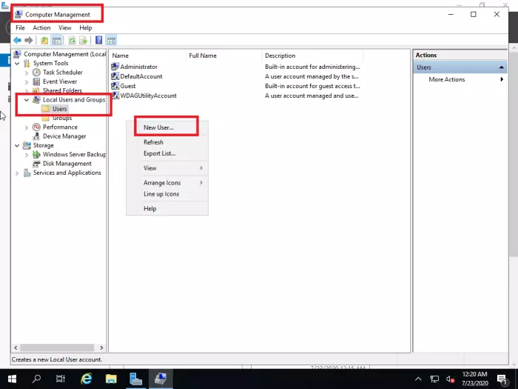Select the DefaultAccount user icon
The width and height of the screenshot is (518, 389).
coord(115,76)
